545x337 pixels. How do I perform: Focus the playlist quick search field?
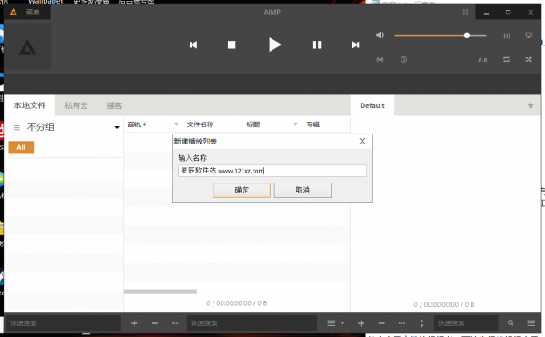pyautogui.click(x=466, y=323)
